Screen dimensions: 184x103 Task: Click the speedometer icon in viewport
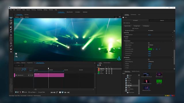point(16,57)
